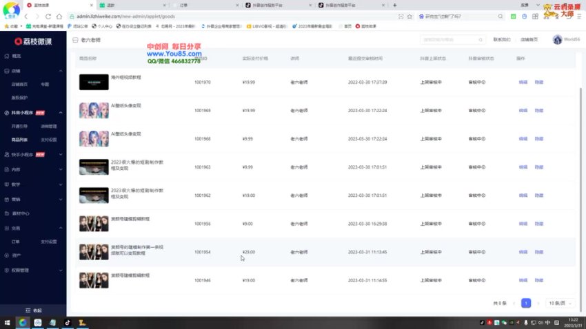Open 店铺首页 in the sidebar submenu

click(19, 84)
